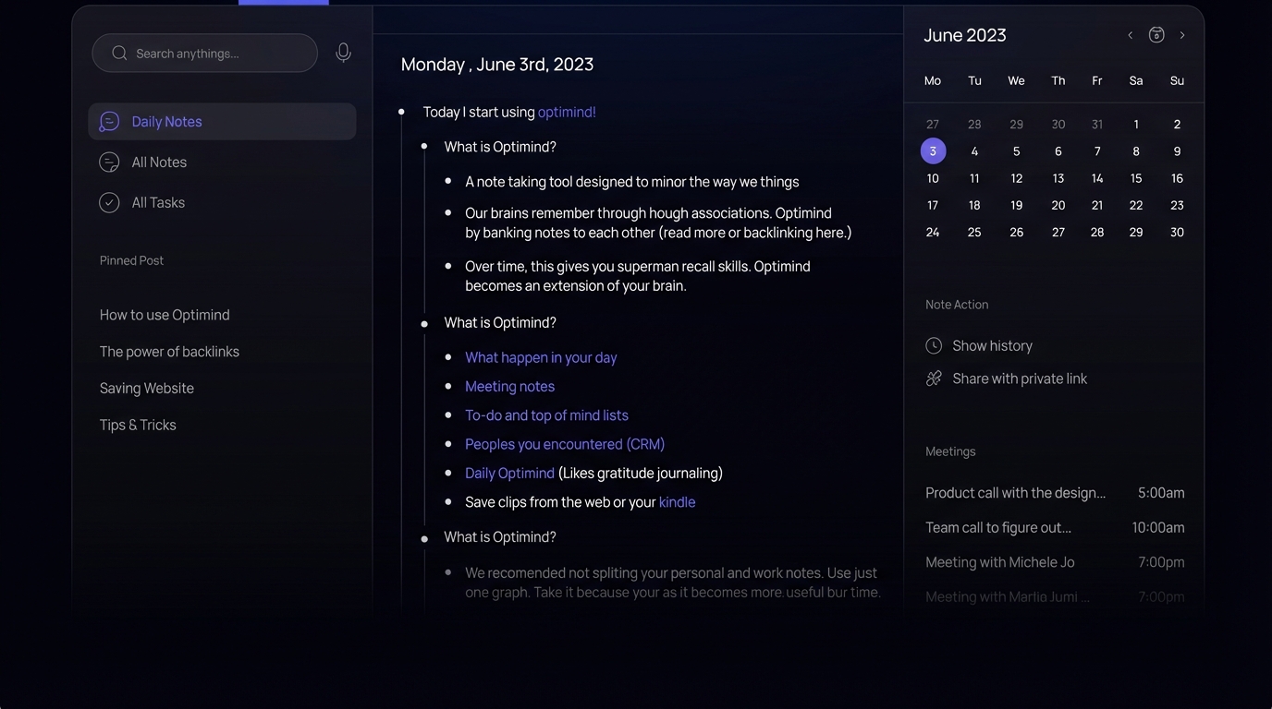Viewport: 1272px width, 709px height.
Task: Open the kindle link in notes
Action: [x=677, y=502]
